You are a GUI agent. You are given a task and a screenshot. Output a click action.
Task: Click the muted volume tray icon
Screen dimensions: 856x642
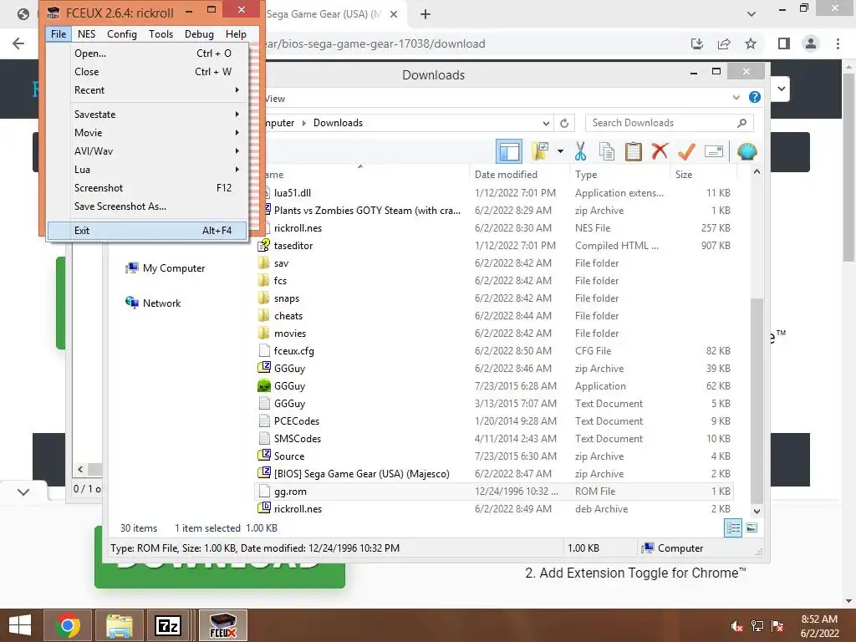(x=737, y=626)
